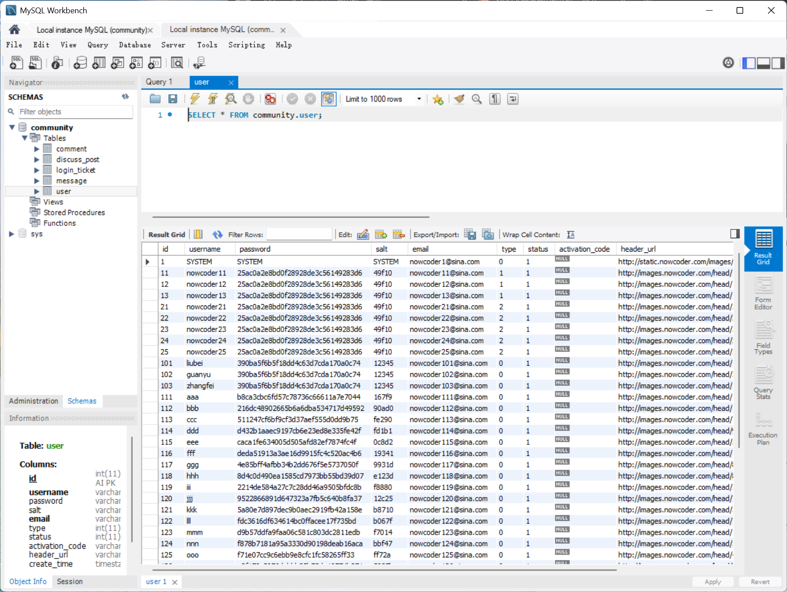Image resolution: width=787 pixels, height=592 pixels.
Task: Open the object inspector from main toolbar
Action: pyautogui.click(x=57, y=63)
